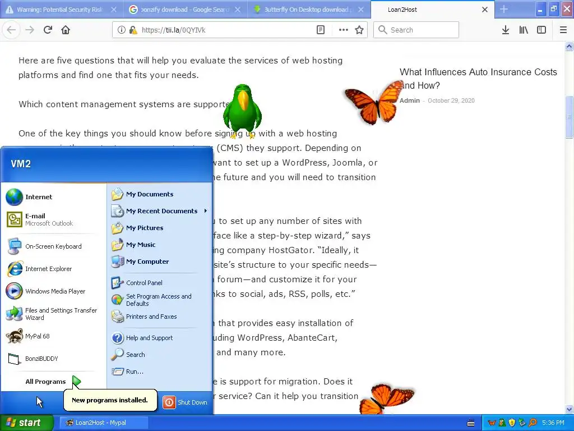
Task: Open Search from the Start menu
Action: coord(160,355)
